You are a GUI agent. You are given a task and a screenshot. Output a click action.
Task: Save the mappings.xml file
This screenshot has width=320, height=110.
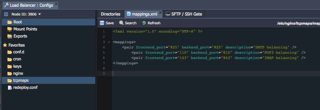107,23
